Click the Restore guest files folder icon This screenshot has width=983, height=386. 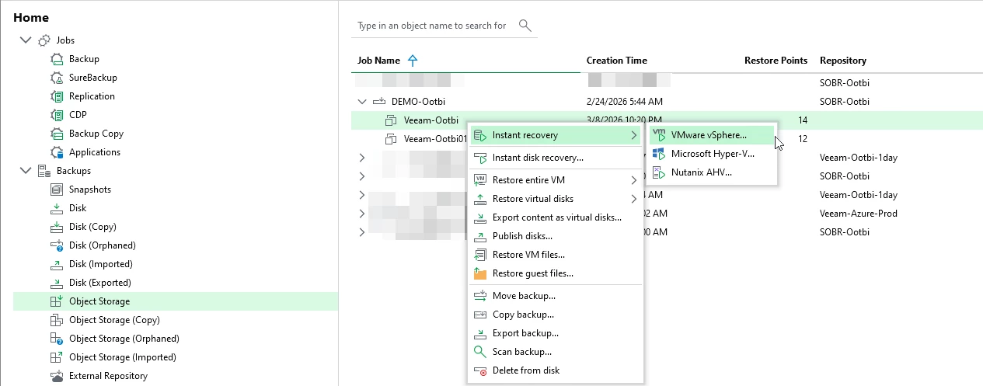479,273
